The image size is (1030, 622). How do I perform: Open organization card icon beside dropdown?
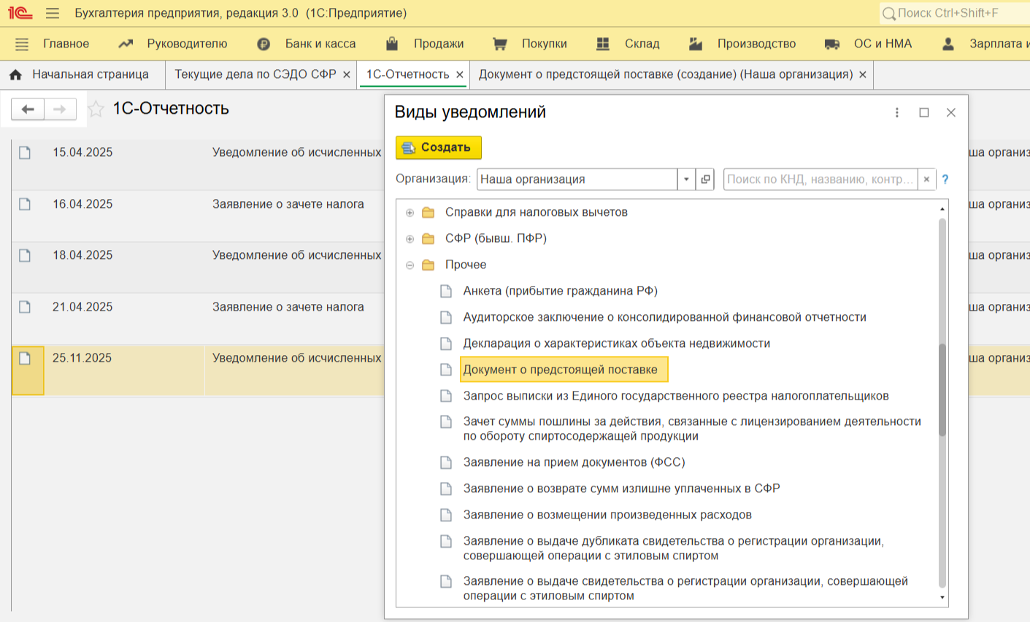[x=705, y=179]
